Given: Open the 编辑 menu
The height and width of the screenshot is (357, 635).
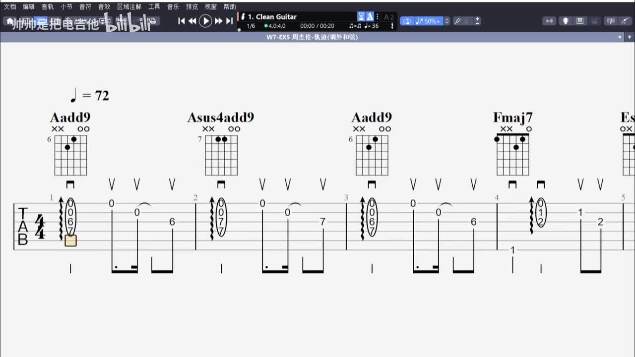Looking at the screenshot, I should pos(29,7).
